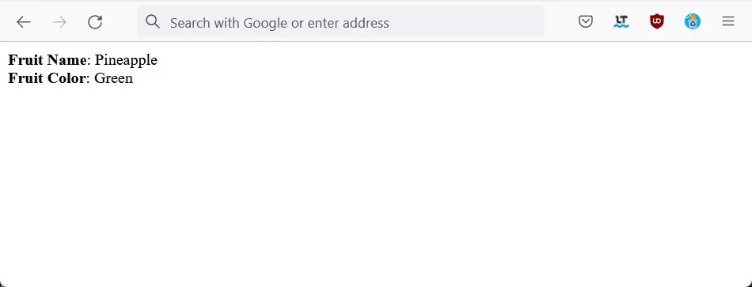Open the uBlock Origin shield extension
The image size is (752, 287).
656,21
